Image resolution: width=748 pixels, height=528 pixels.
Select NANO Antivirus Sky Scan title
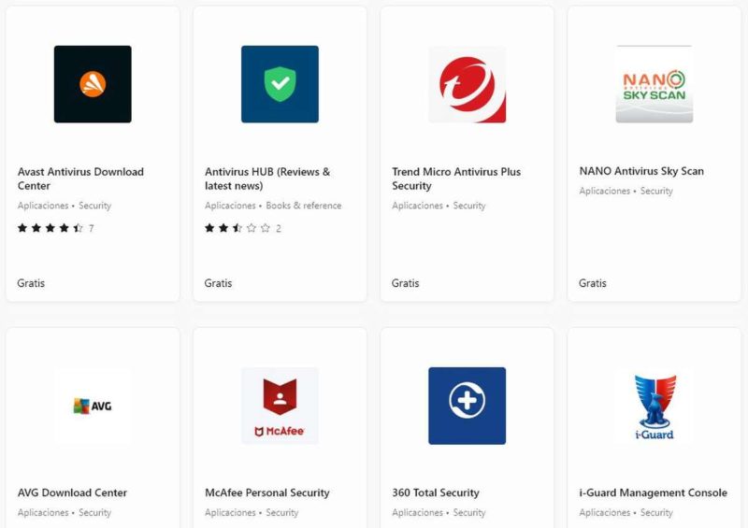(641, 171)
